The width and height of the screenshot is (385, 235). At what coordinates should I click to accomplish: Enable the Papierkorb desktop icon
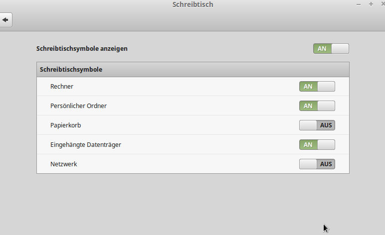click(317, 125)
